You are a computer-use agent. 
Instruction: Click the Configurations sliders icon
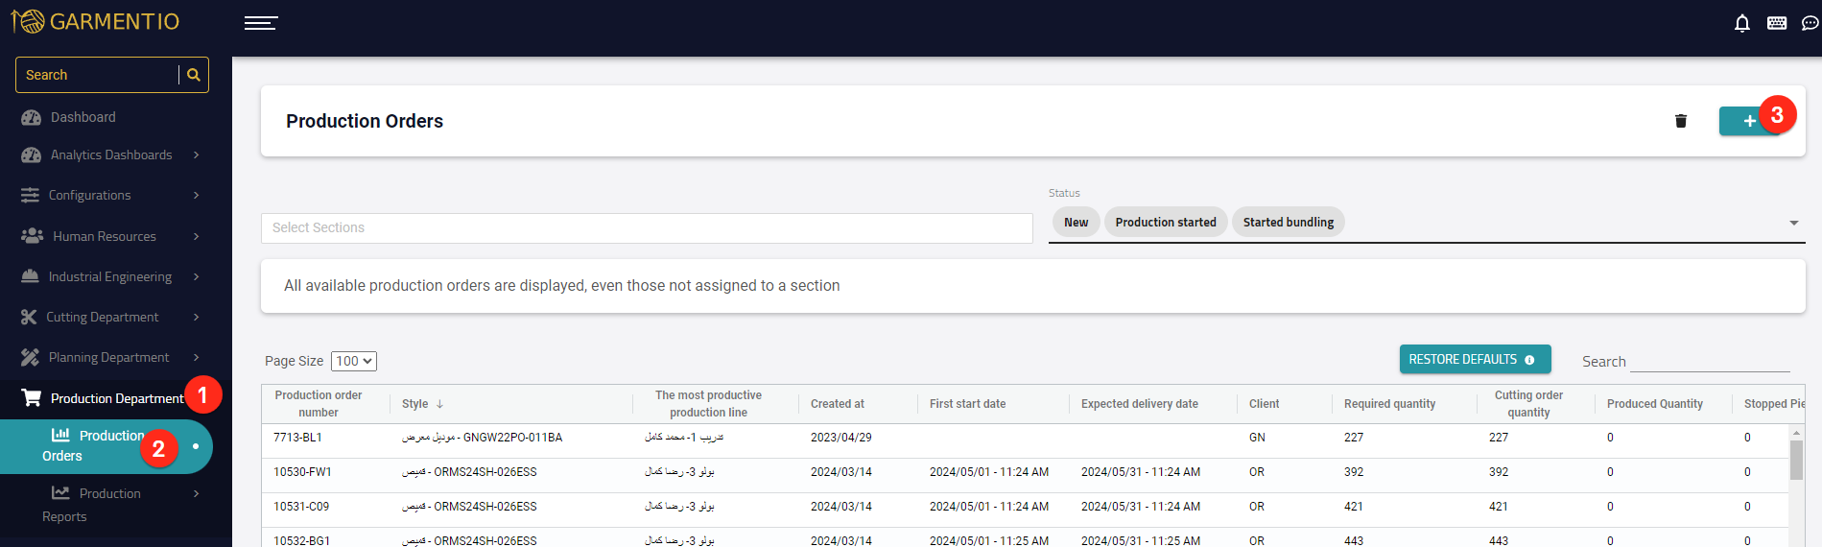[x=31, y=195]
